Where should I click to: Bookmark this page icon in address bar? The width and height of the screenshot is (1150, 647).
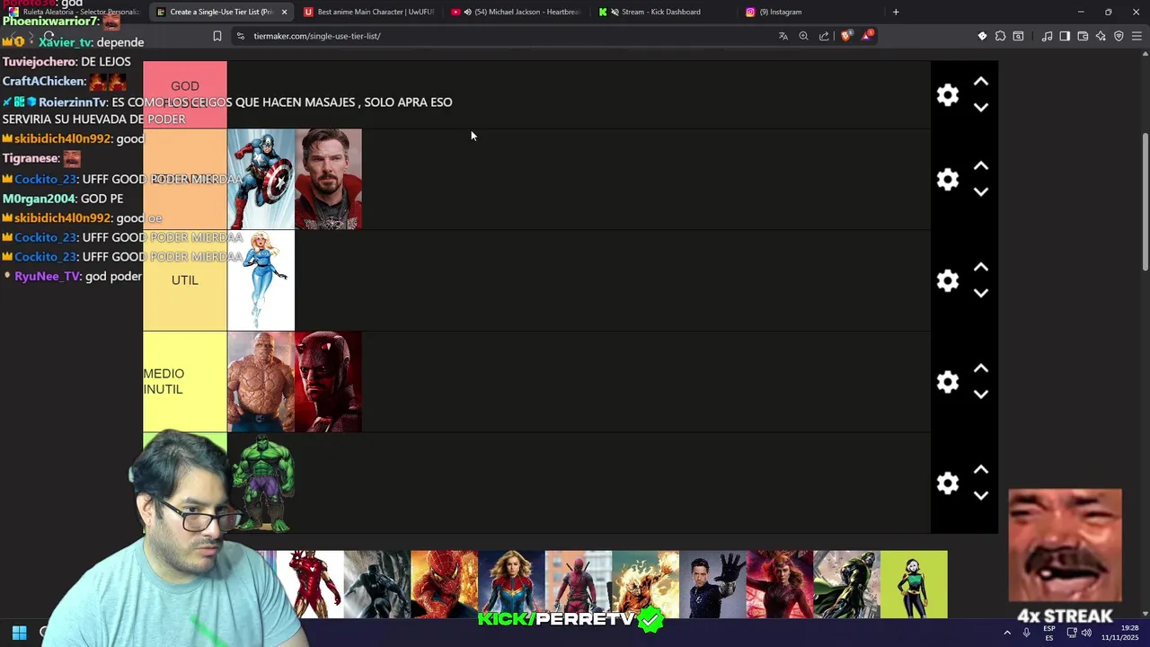pos(217,36)
